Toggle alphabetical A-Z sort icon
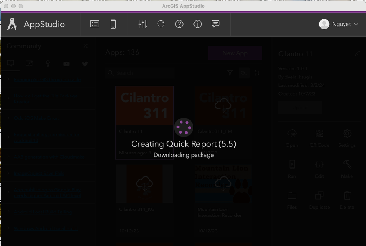The image size is (366, 246). tap(257, 73)
